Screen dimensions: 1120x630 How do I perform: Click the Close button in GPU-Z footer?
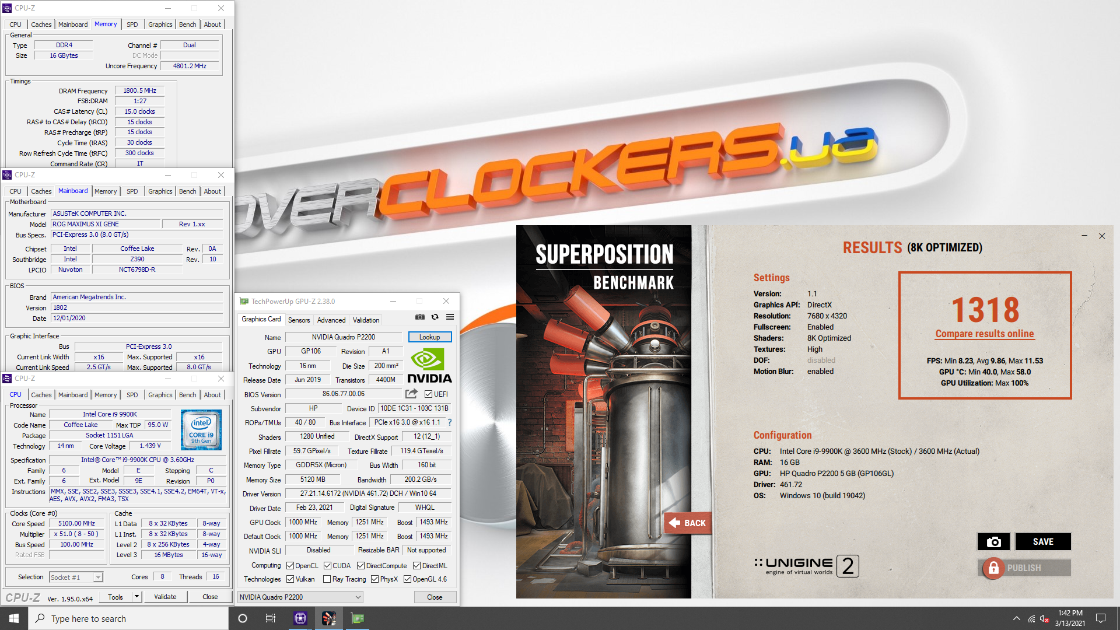coord(435,597)
